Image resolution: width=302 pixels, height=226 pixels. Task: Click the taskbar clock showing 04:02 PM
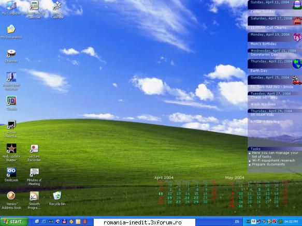pyautogui.click(x=291, y=222)
